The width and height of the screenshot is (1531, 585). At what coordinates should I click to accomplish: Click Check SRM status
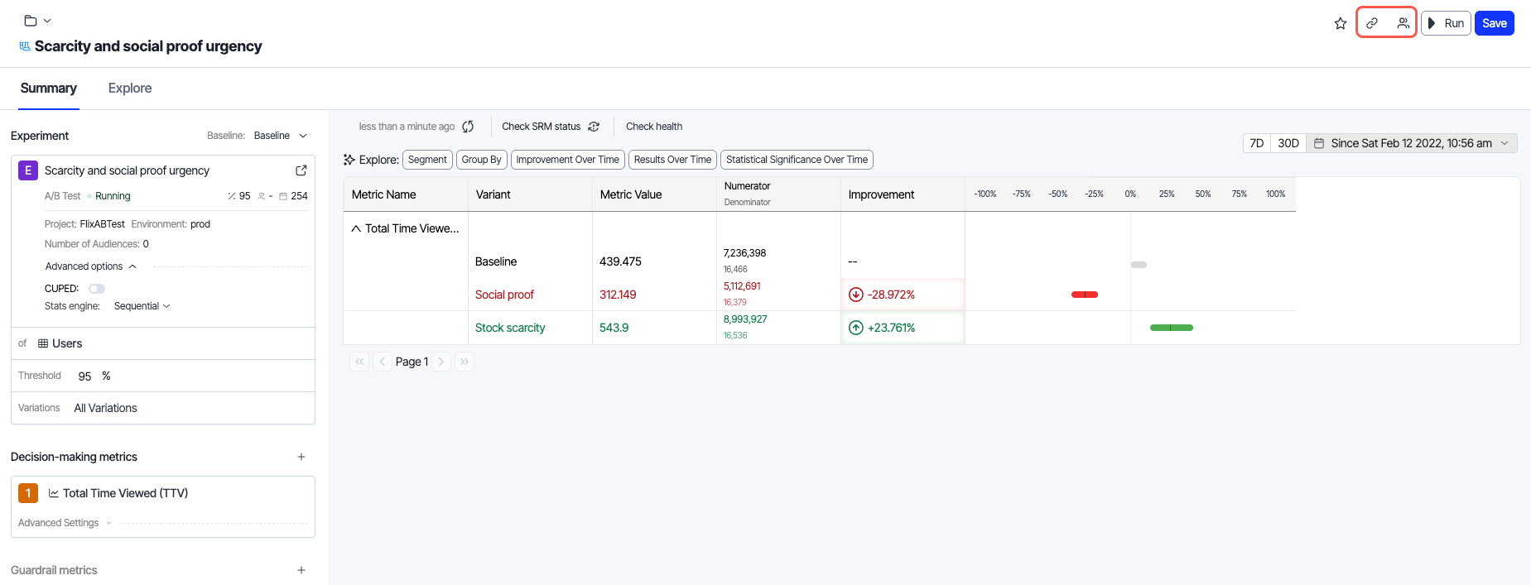pyautogui.click(x=550, y=127)
